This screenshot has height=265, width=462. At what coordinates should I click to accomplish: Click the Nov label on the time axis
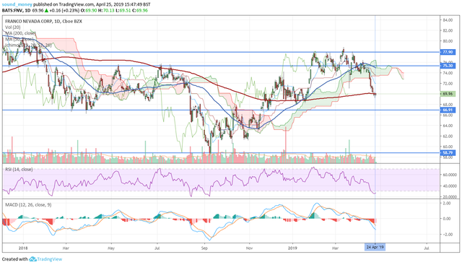[x=250, y=248]
